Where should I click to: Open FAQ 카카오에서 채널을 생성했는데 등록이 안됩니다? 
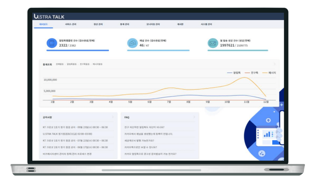click(x=148, y=134)
